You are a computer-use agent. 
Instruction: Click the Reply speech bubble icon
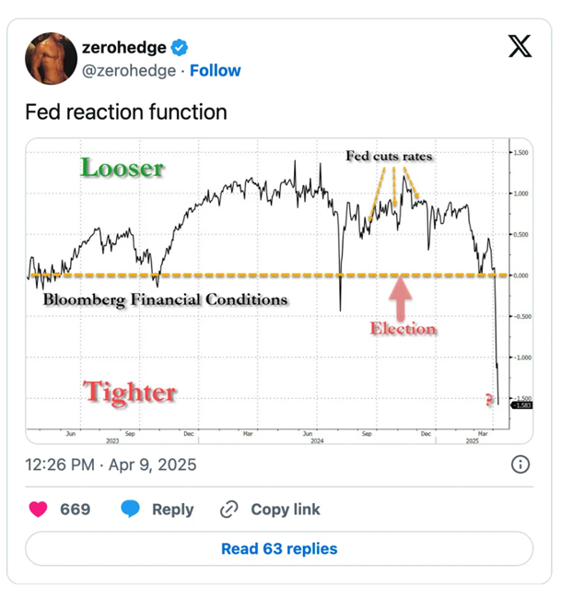tap(132, 509)
